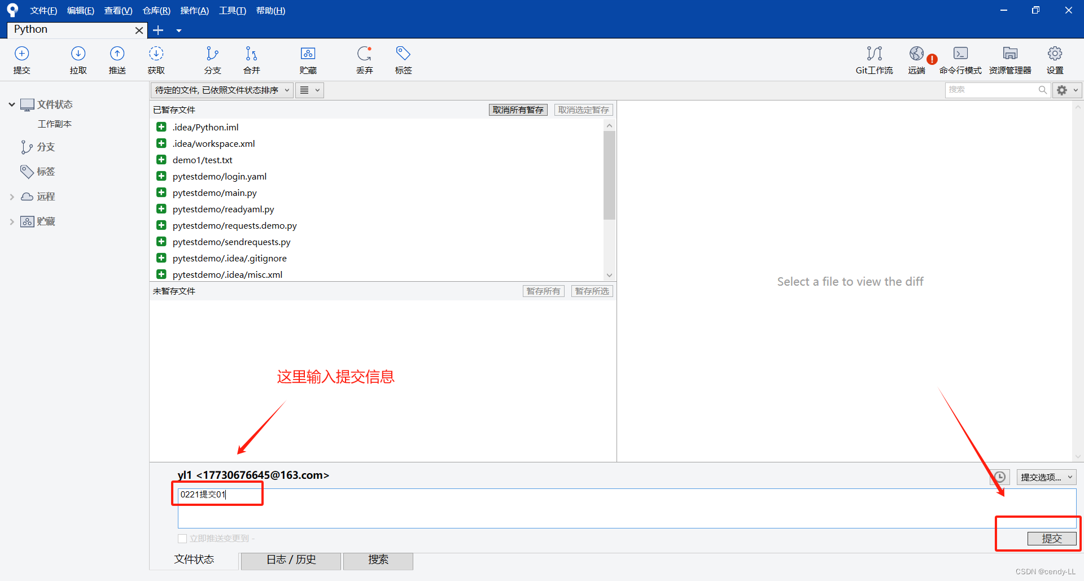Toggle the push changes immediately (立即推送变更到) checkbox
Image resolution: width=1084 pixels, height=581 pixels.
[182, 539]
